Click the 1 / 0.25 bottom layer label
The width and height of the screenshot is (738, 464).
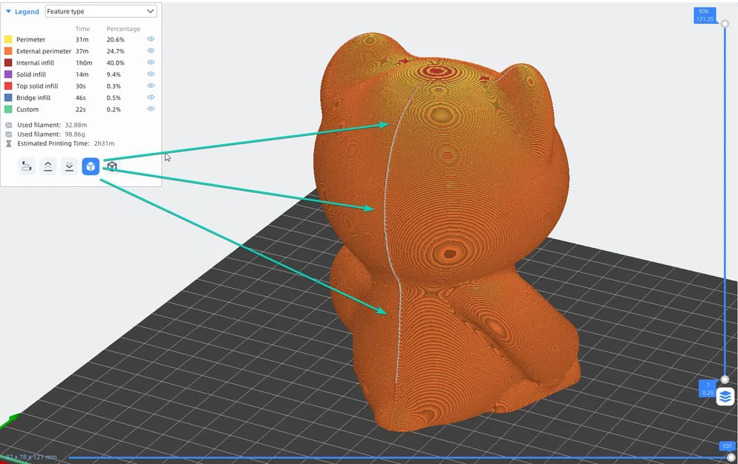[708, 389]
